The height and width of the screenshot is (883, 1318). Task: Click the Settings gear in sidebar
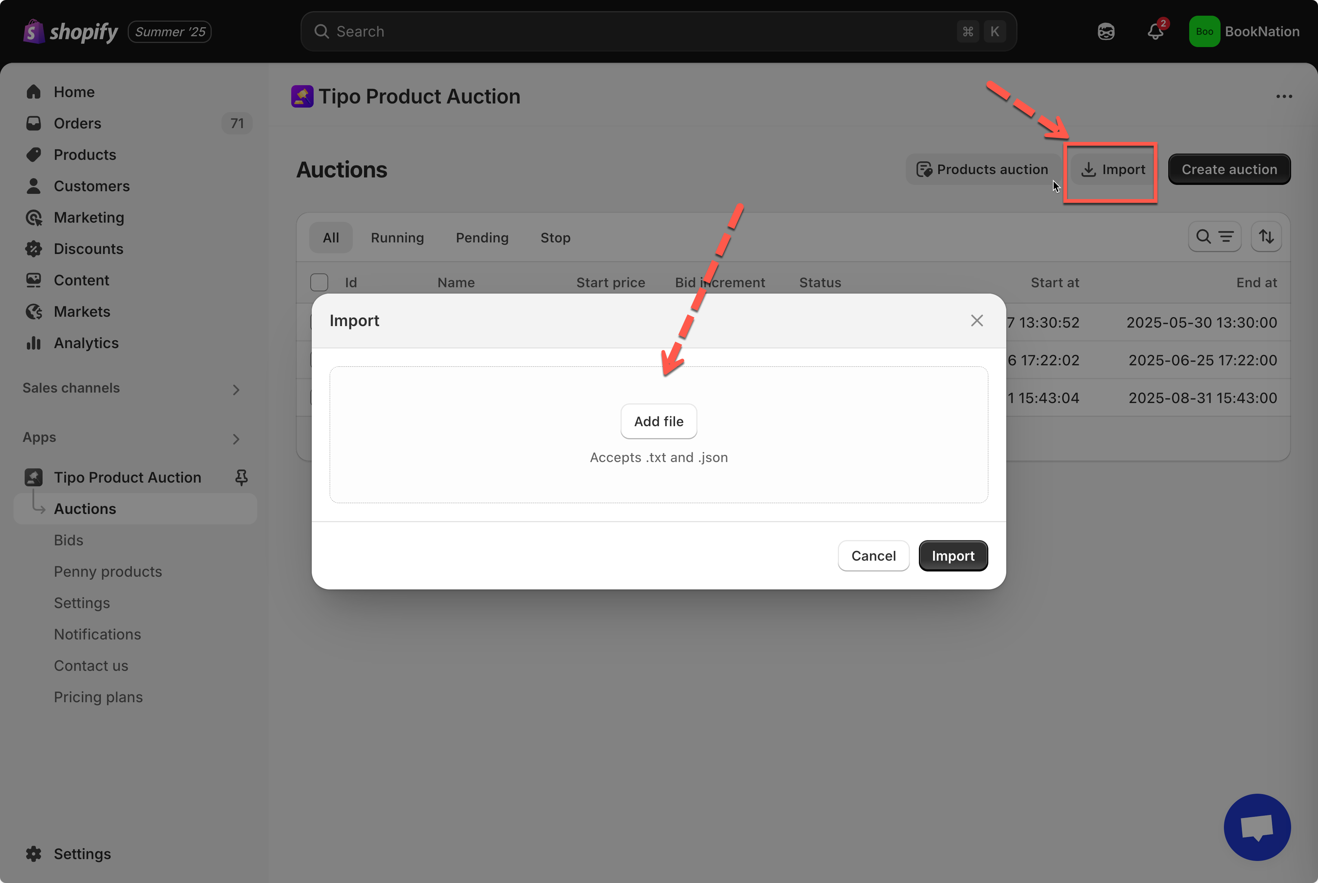point(34,854)
